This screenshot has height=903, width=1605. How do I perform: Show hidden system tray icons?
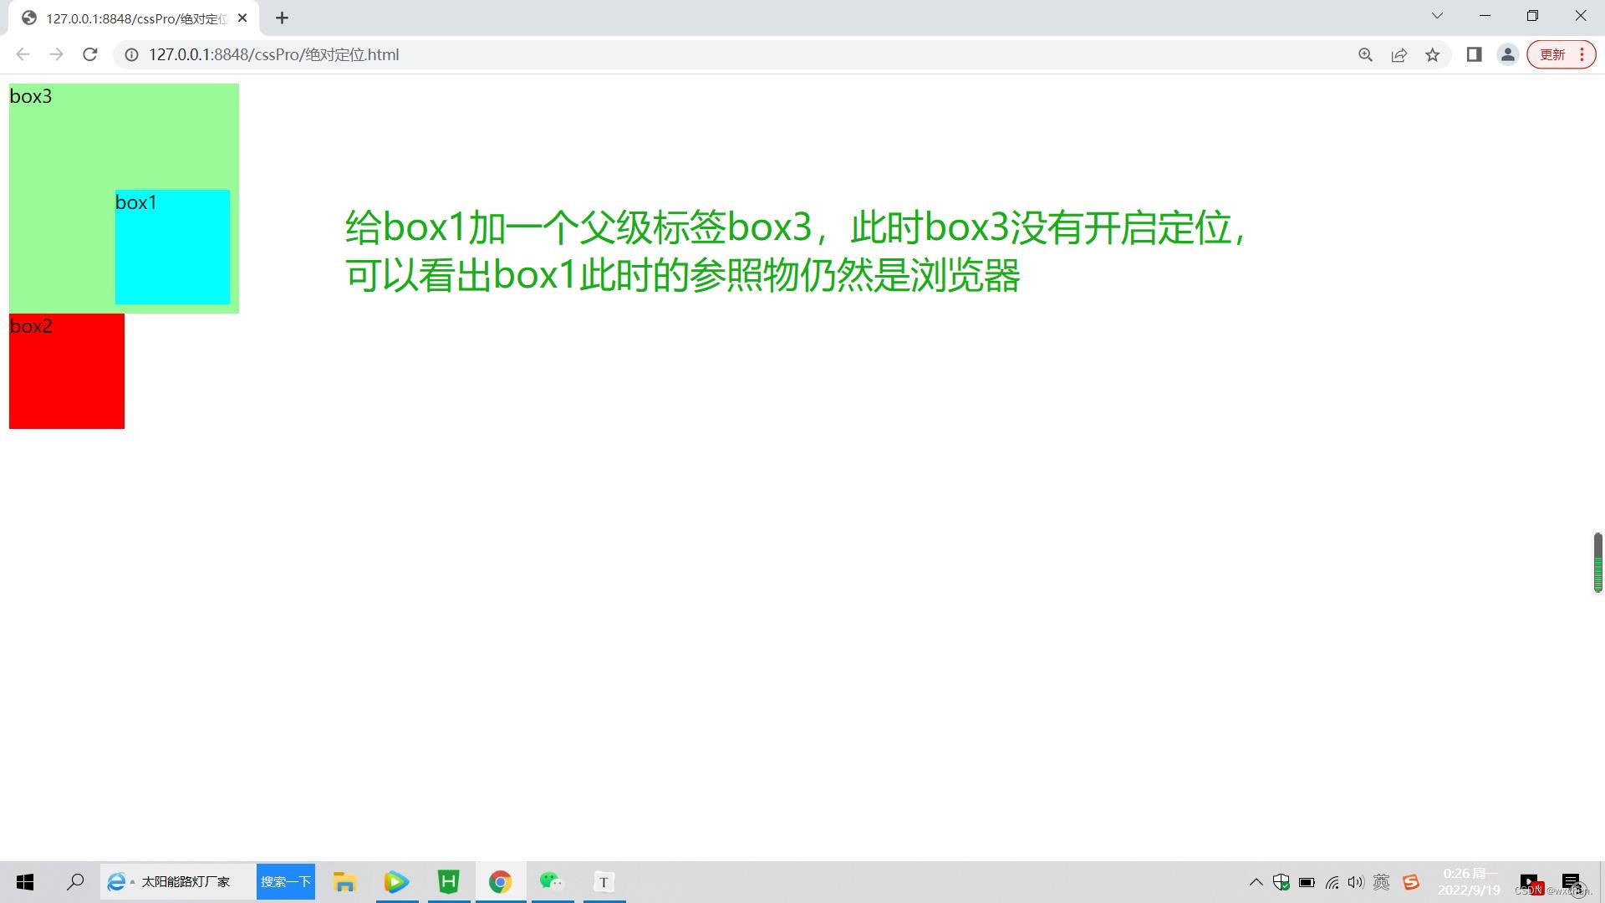[x=1256, y=882]
